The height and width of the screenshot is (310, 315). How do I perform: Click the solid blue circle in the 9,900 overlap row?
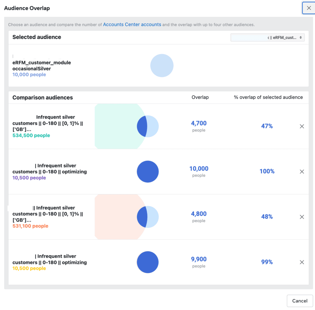[148, 262]
